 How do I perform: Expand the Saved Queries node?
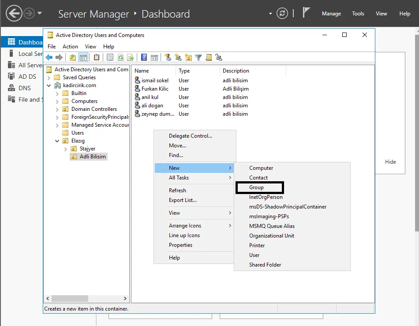tap(49, 78)
